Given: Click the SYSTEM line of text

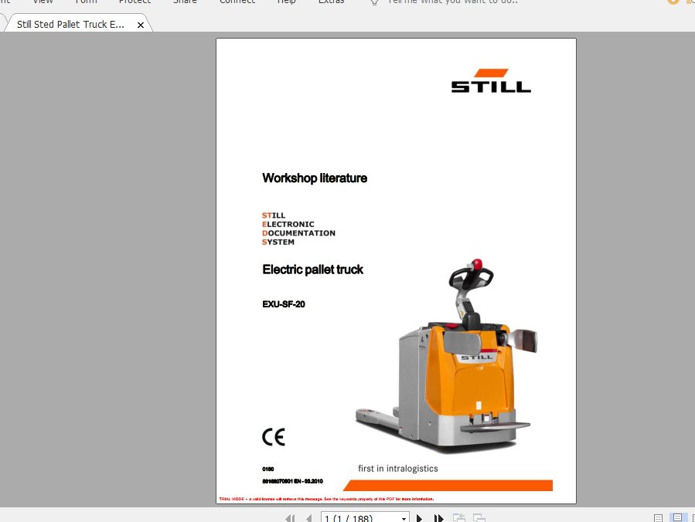Looking at the screenshot, I should tap(278, 242).
